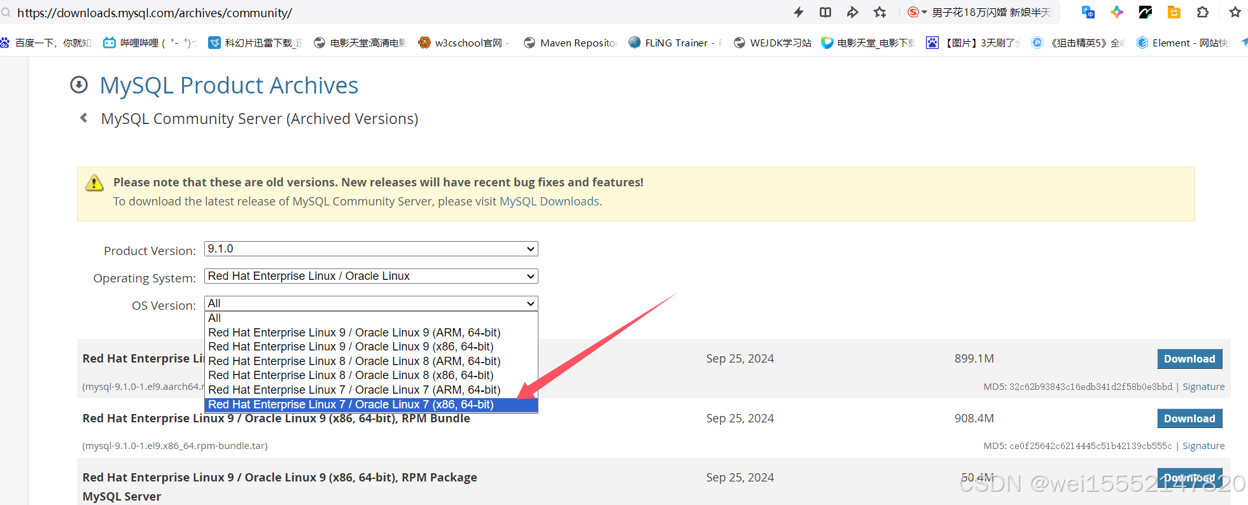Open the Sogou dropdown arrow next to S icon
Viewport: 1248px width, 505px height.
(x=925, y=12)
